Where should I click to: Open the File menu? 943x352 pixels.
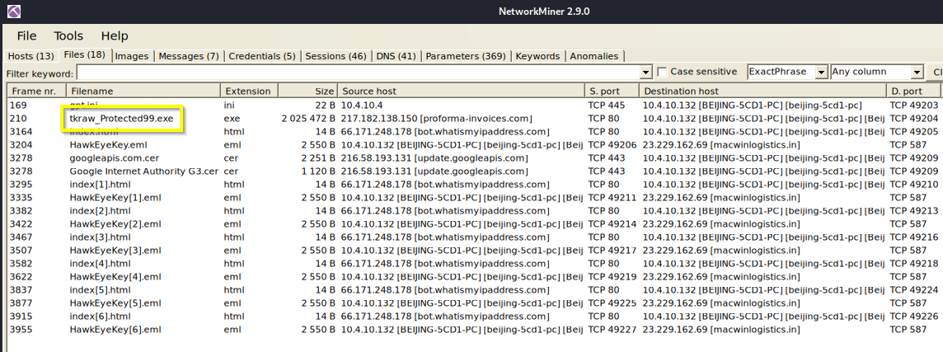(x=27, y=35)
